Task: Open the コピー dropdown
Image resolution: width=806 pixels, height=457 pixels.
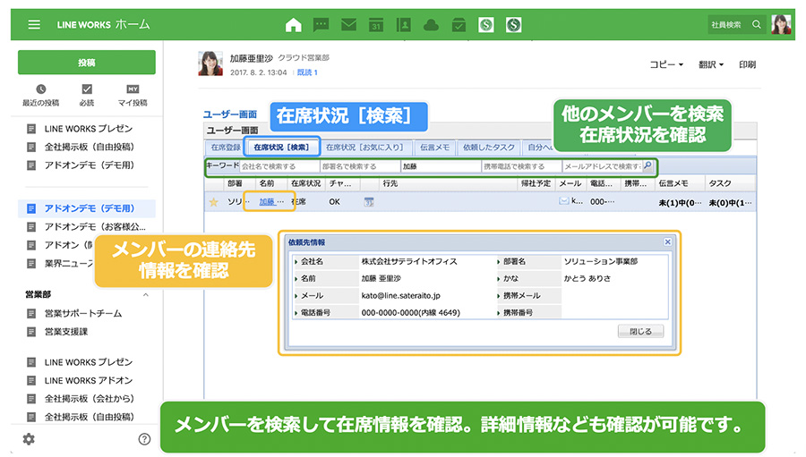Action: [666, 64]
